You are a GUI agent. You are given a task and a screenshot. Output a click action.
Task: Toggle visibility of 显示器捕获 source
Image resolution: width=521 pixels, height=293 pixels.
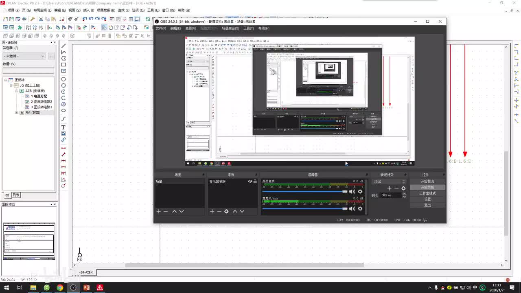[250, 181]
